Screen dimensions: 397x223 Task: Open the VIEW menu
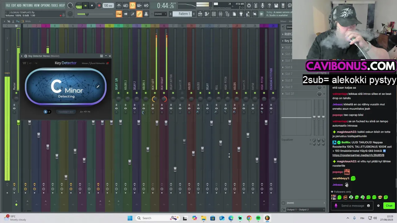click(37, 6)
